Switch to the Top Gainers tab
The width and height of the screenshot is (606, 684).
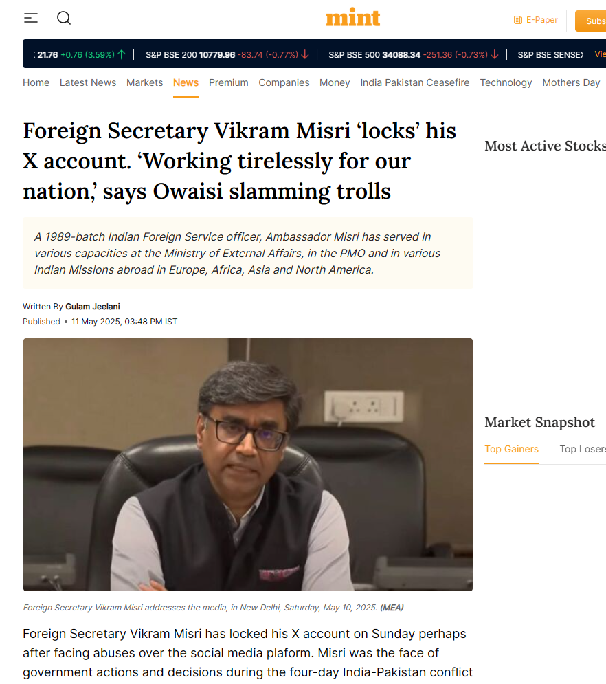511,449
